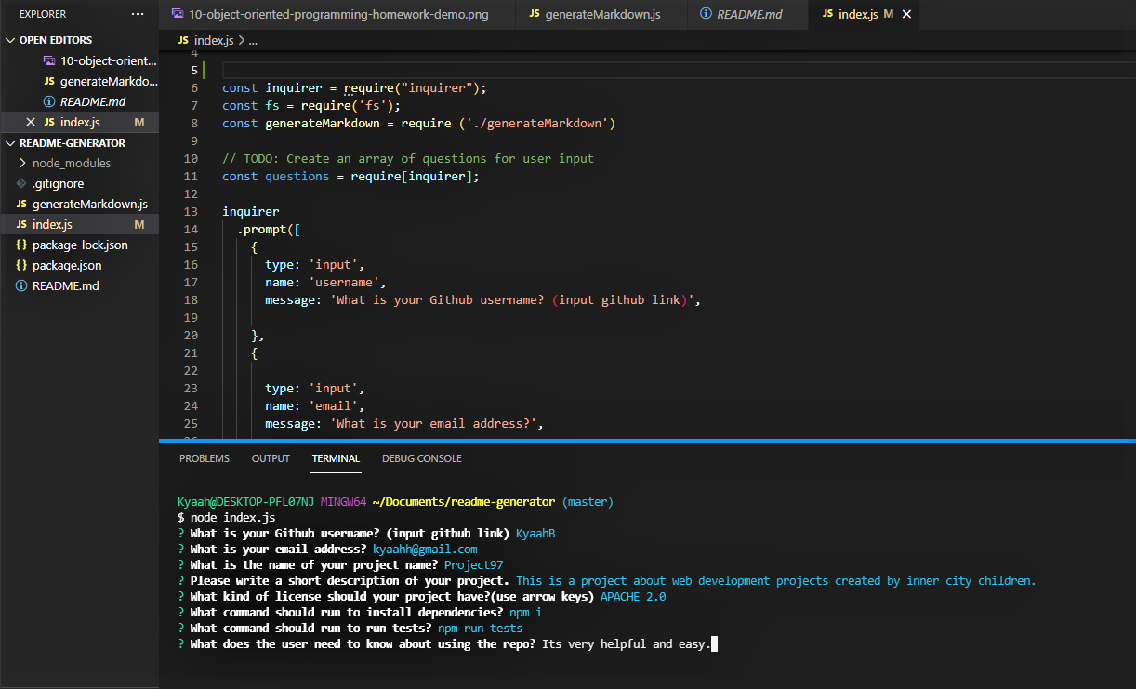Click the image file icon in Open Editors

click(x=49, y=60)
